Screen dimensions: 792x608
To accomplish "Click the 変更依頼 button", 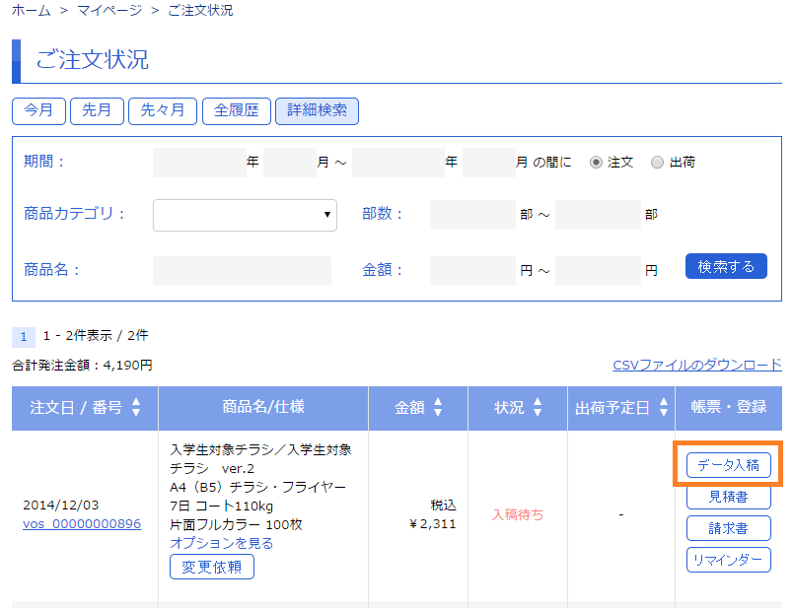I will click(212, 568).
